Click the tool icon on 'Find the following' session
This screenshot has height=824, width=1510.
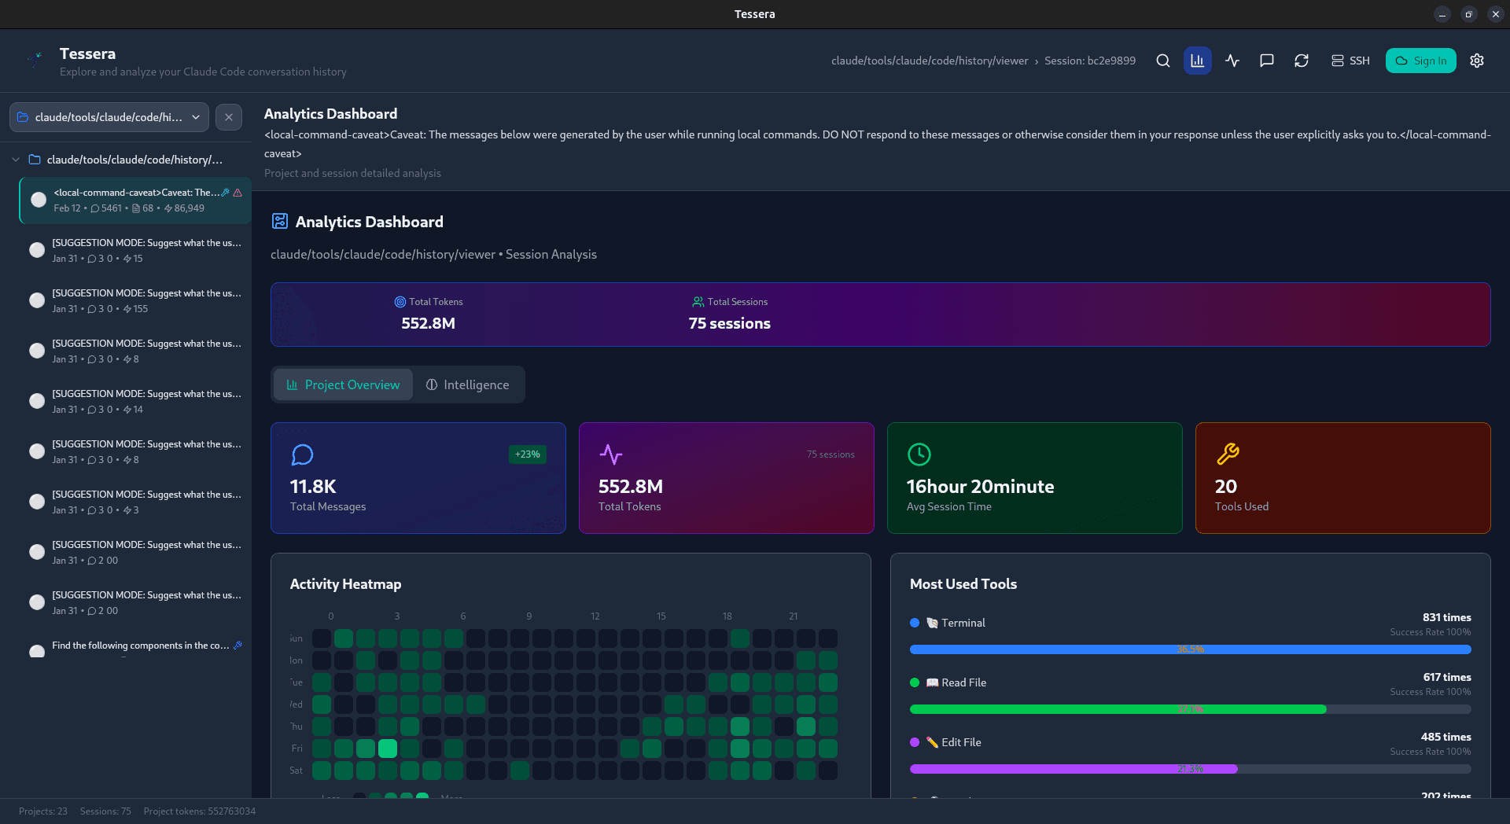tap(238, 646)
